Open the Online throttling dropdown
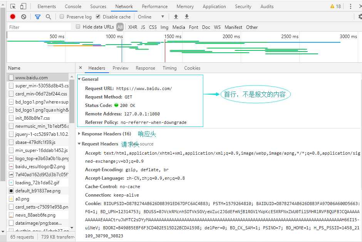The height and width of the screenshot is (242, 362). point(151,17)
